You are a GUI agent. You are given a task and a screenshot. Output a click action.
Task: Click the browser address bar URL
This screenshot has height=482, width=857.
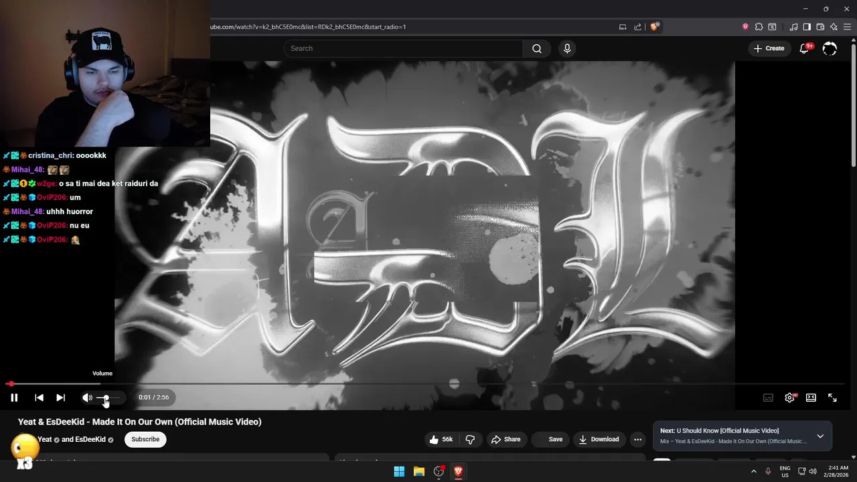tap(309, 27)
